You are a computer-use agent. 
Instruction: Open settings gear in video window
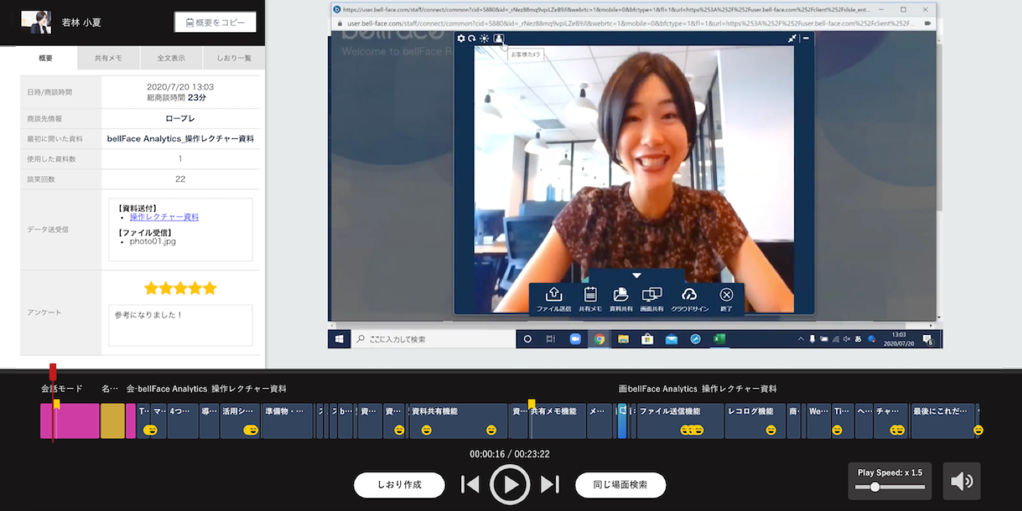coord(461,38)
